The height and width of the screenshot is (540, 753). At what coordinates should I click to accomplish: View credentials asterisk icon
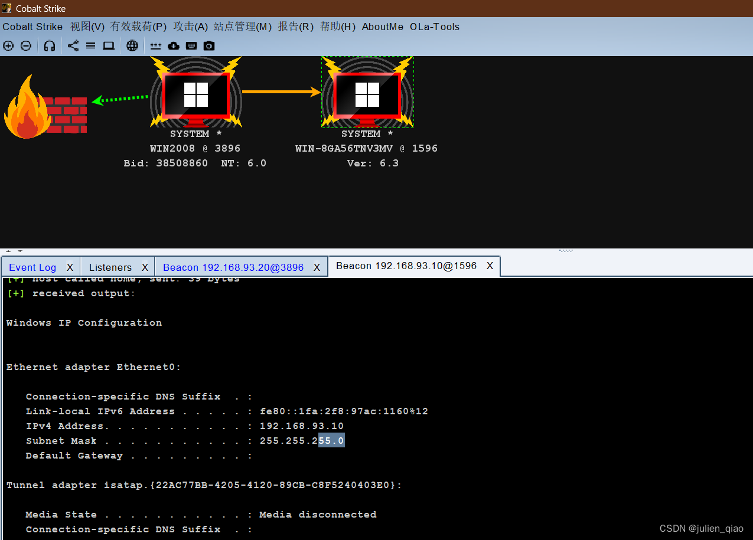pyautogui.click(x=156, y=45)
